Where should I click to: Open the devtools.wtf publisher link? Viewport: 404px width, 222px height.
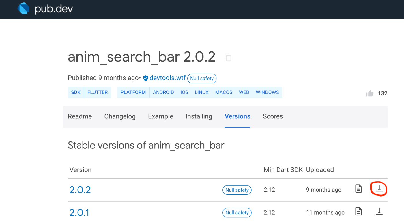(x=167, y=78)
